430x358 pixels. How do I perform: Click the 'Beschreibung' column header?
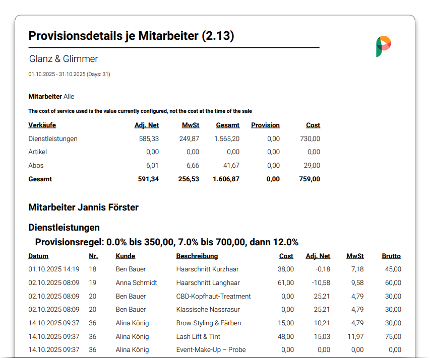click(x=197, y=256)
